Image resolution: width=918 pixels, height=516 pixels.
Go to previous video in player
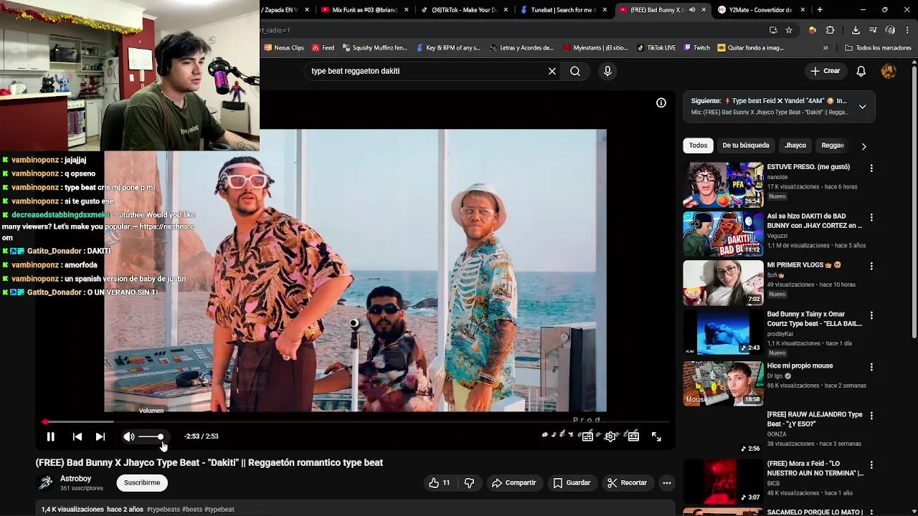click(x=77, y=436)
